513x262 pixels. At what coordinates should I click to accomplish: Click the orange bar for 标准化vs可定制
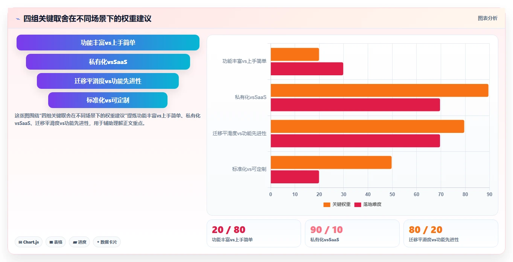click(331, 162)
